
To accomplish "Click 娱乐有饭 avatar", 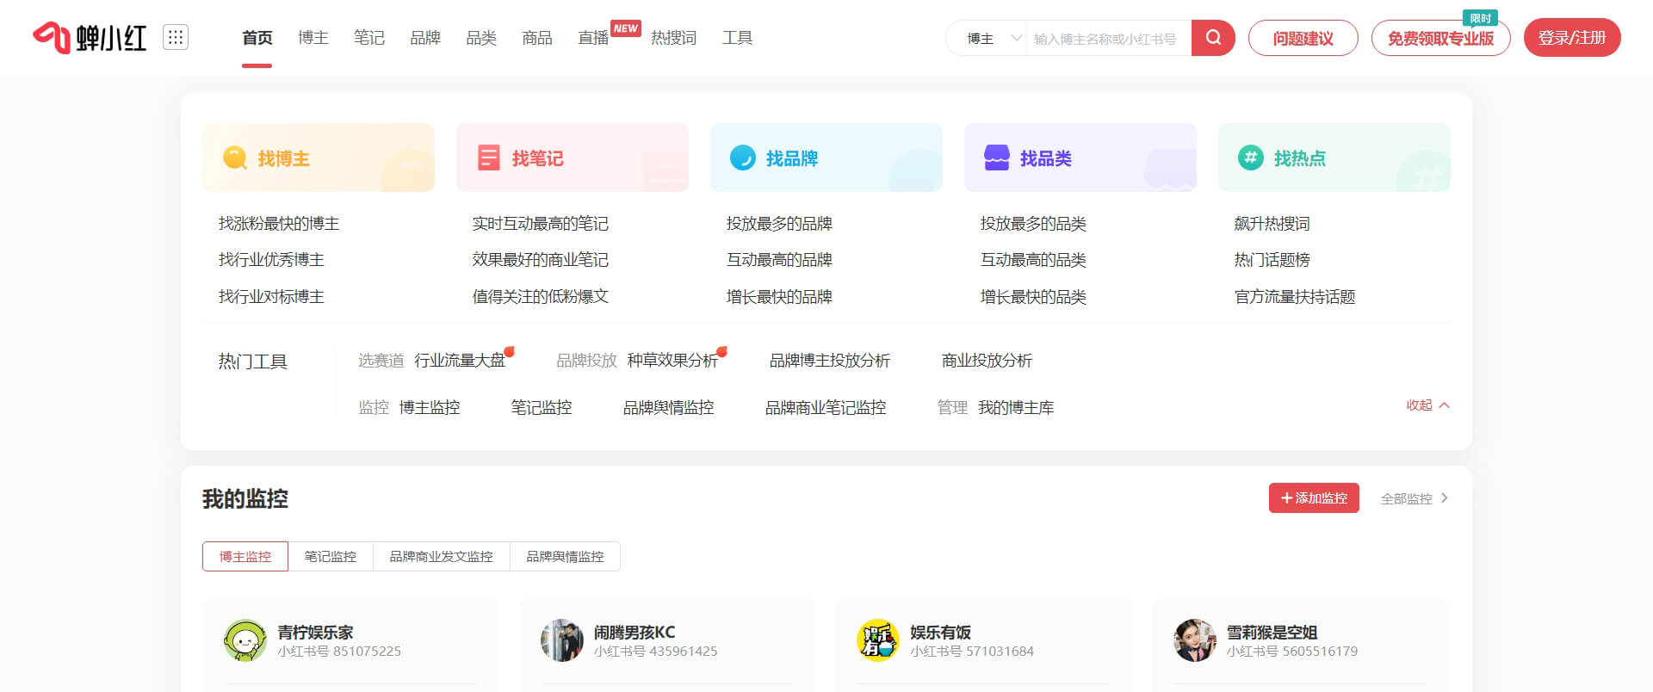I will 878,640.
